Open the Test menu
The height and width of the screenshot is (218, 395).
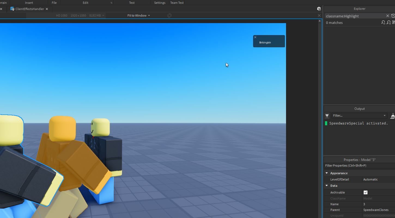[x=132, y=3]
